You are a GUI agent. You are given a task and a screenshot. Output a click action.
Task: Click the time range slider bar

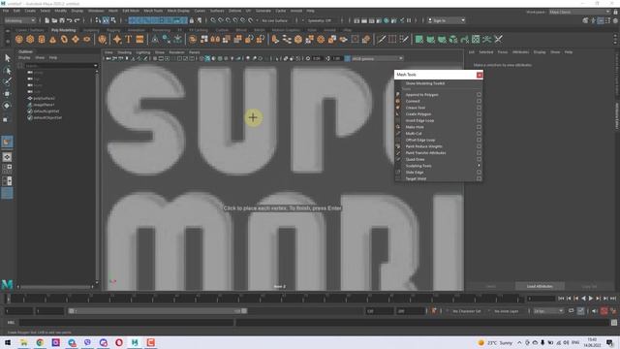coord(158,311)
